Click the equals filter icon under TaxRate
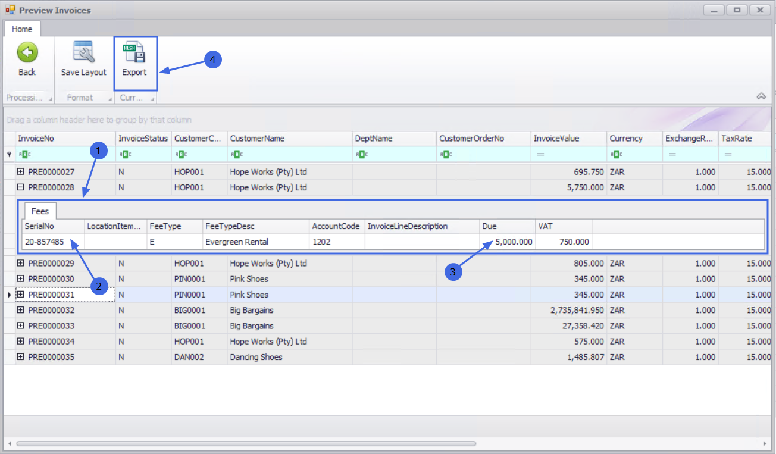 tap(728, 154)
